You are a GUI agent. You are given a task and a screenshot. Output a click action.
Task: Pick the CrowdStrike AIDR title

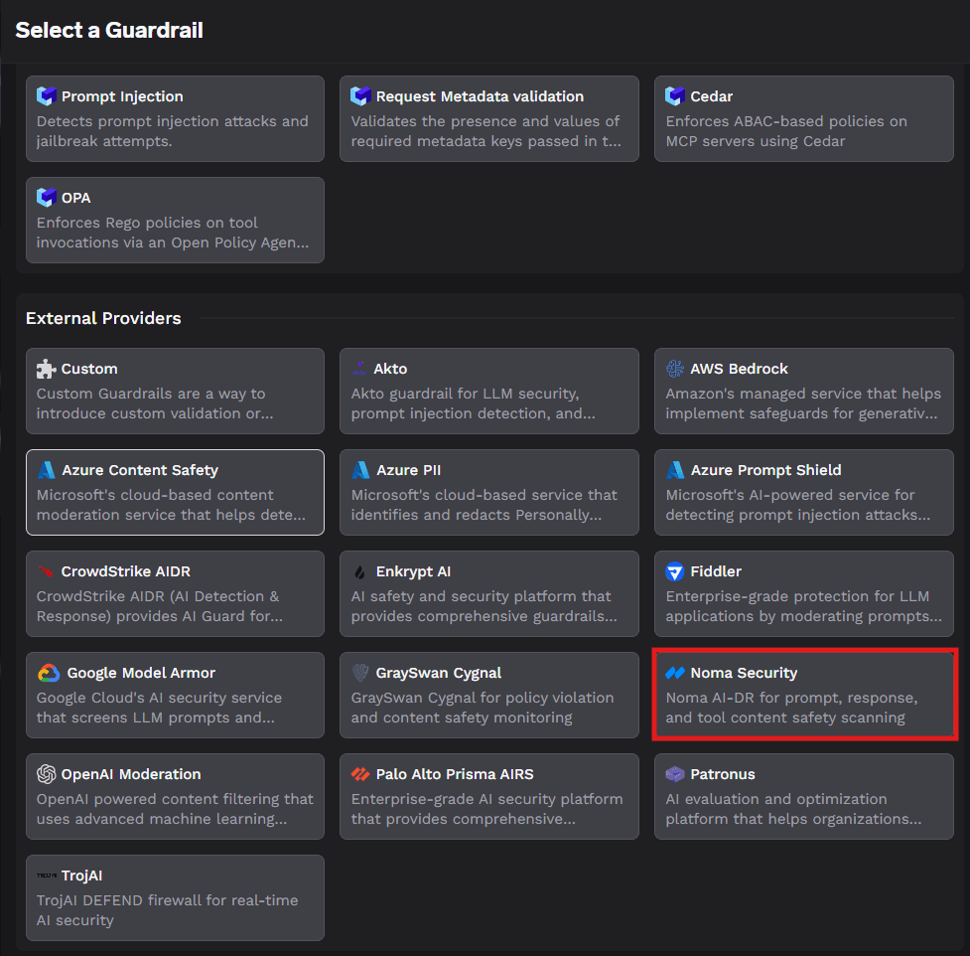pyautogui.click(x=125, y=572)
